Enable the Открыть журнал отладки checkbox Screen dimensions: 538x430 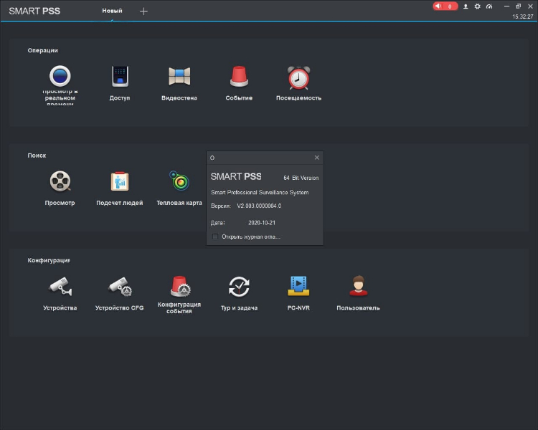[215, 236]
